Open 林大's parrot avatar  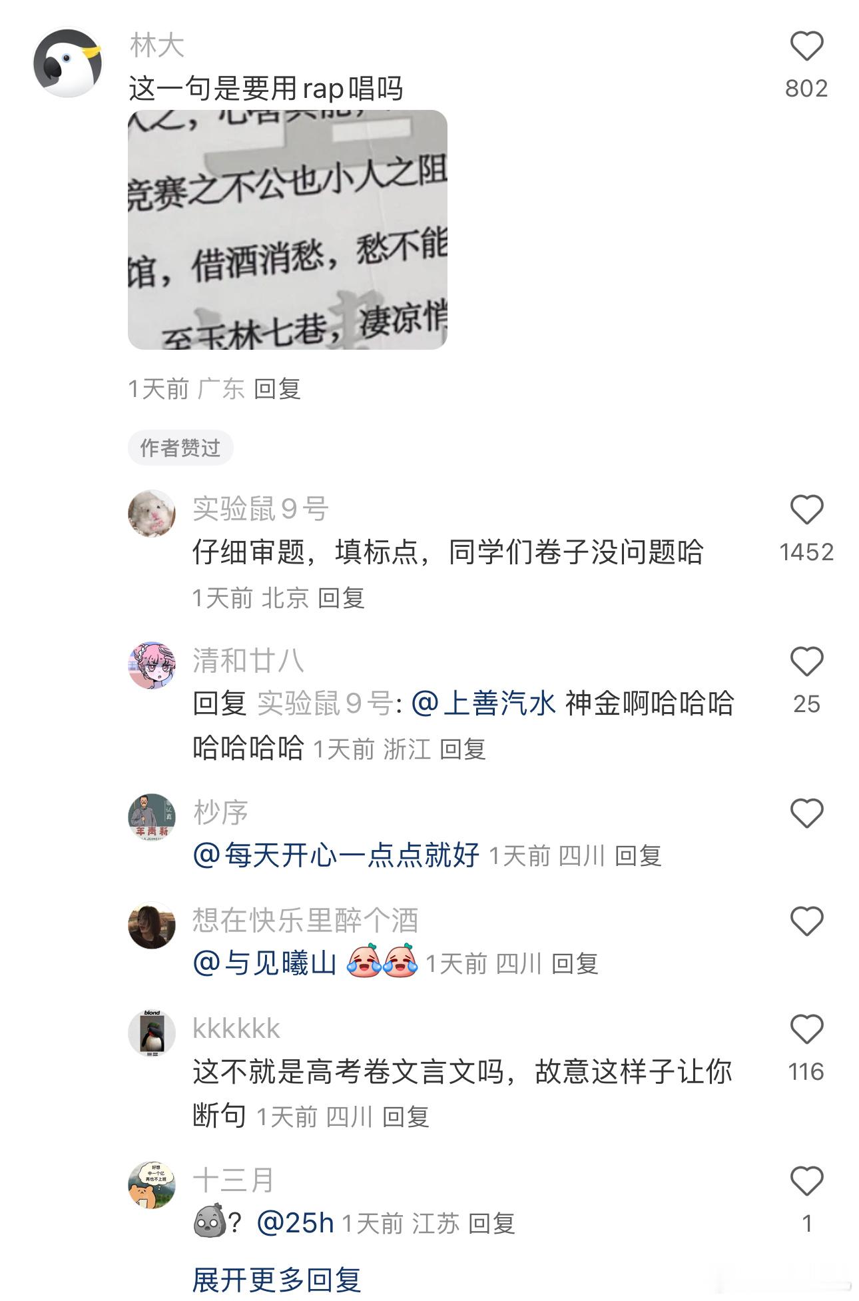coord(67,62)
